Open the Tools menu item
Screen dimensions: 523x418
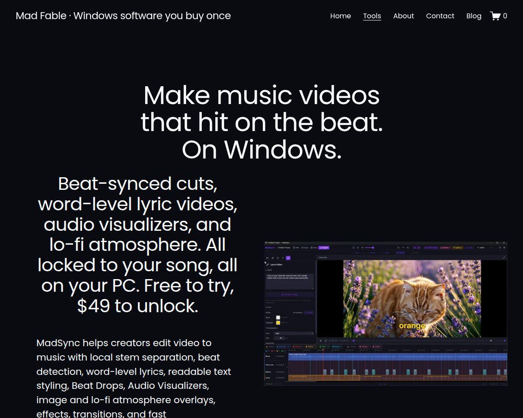click(x=372, y=16)
